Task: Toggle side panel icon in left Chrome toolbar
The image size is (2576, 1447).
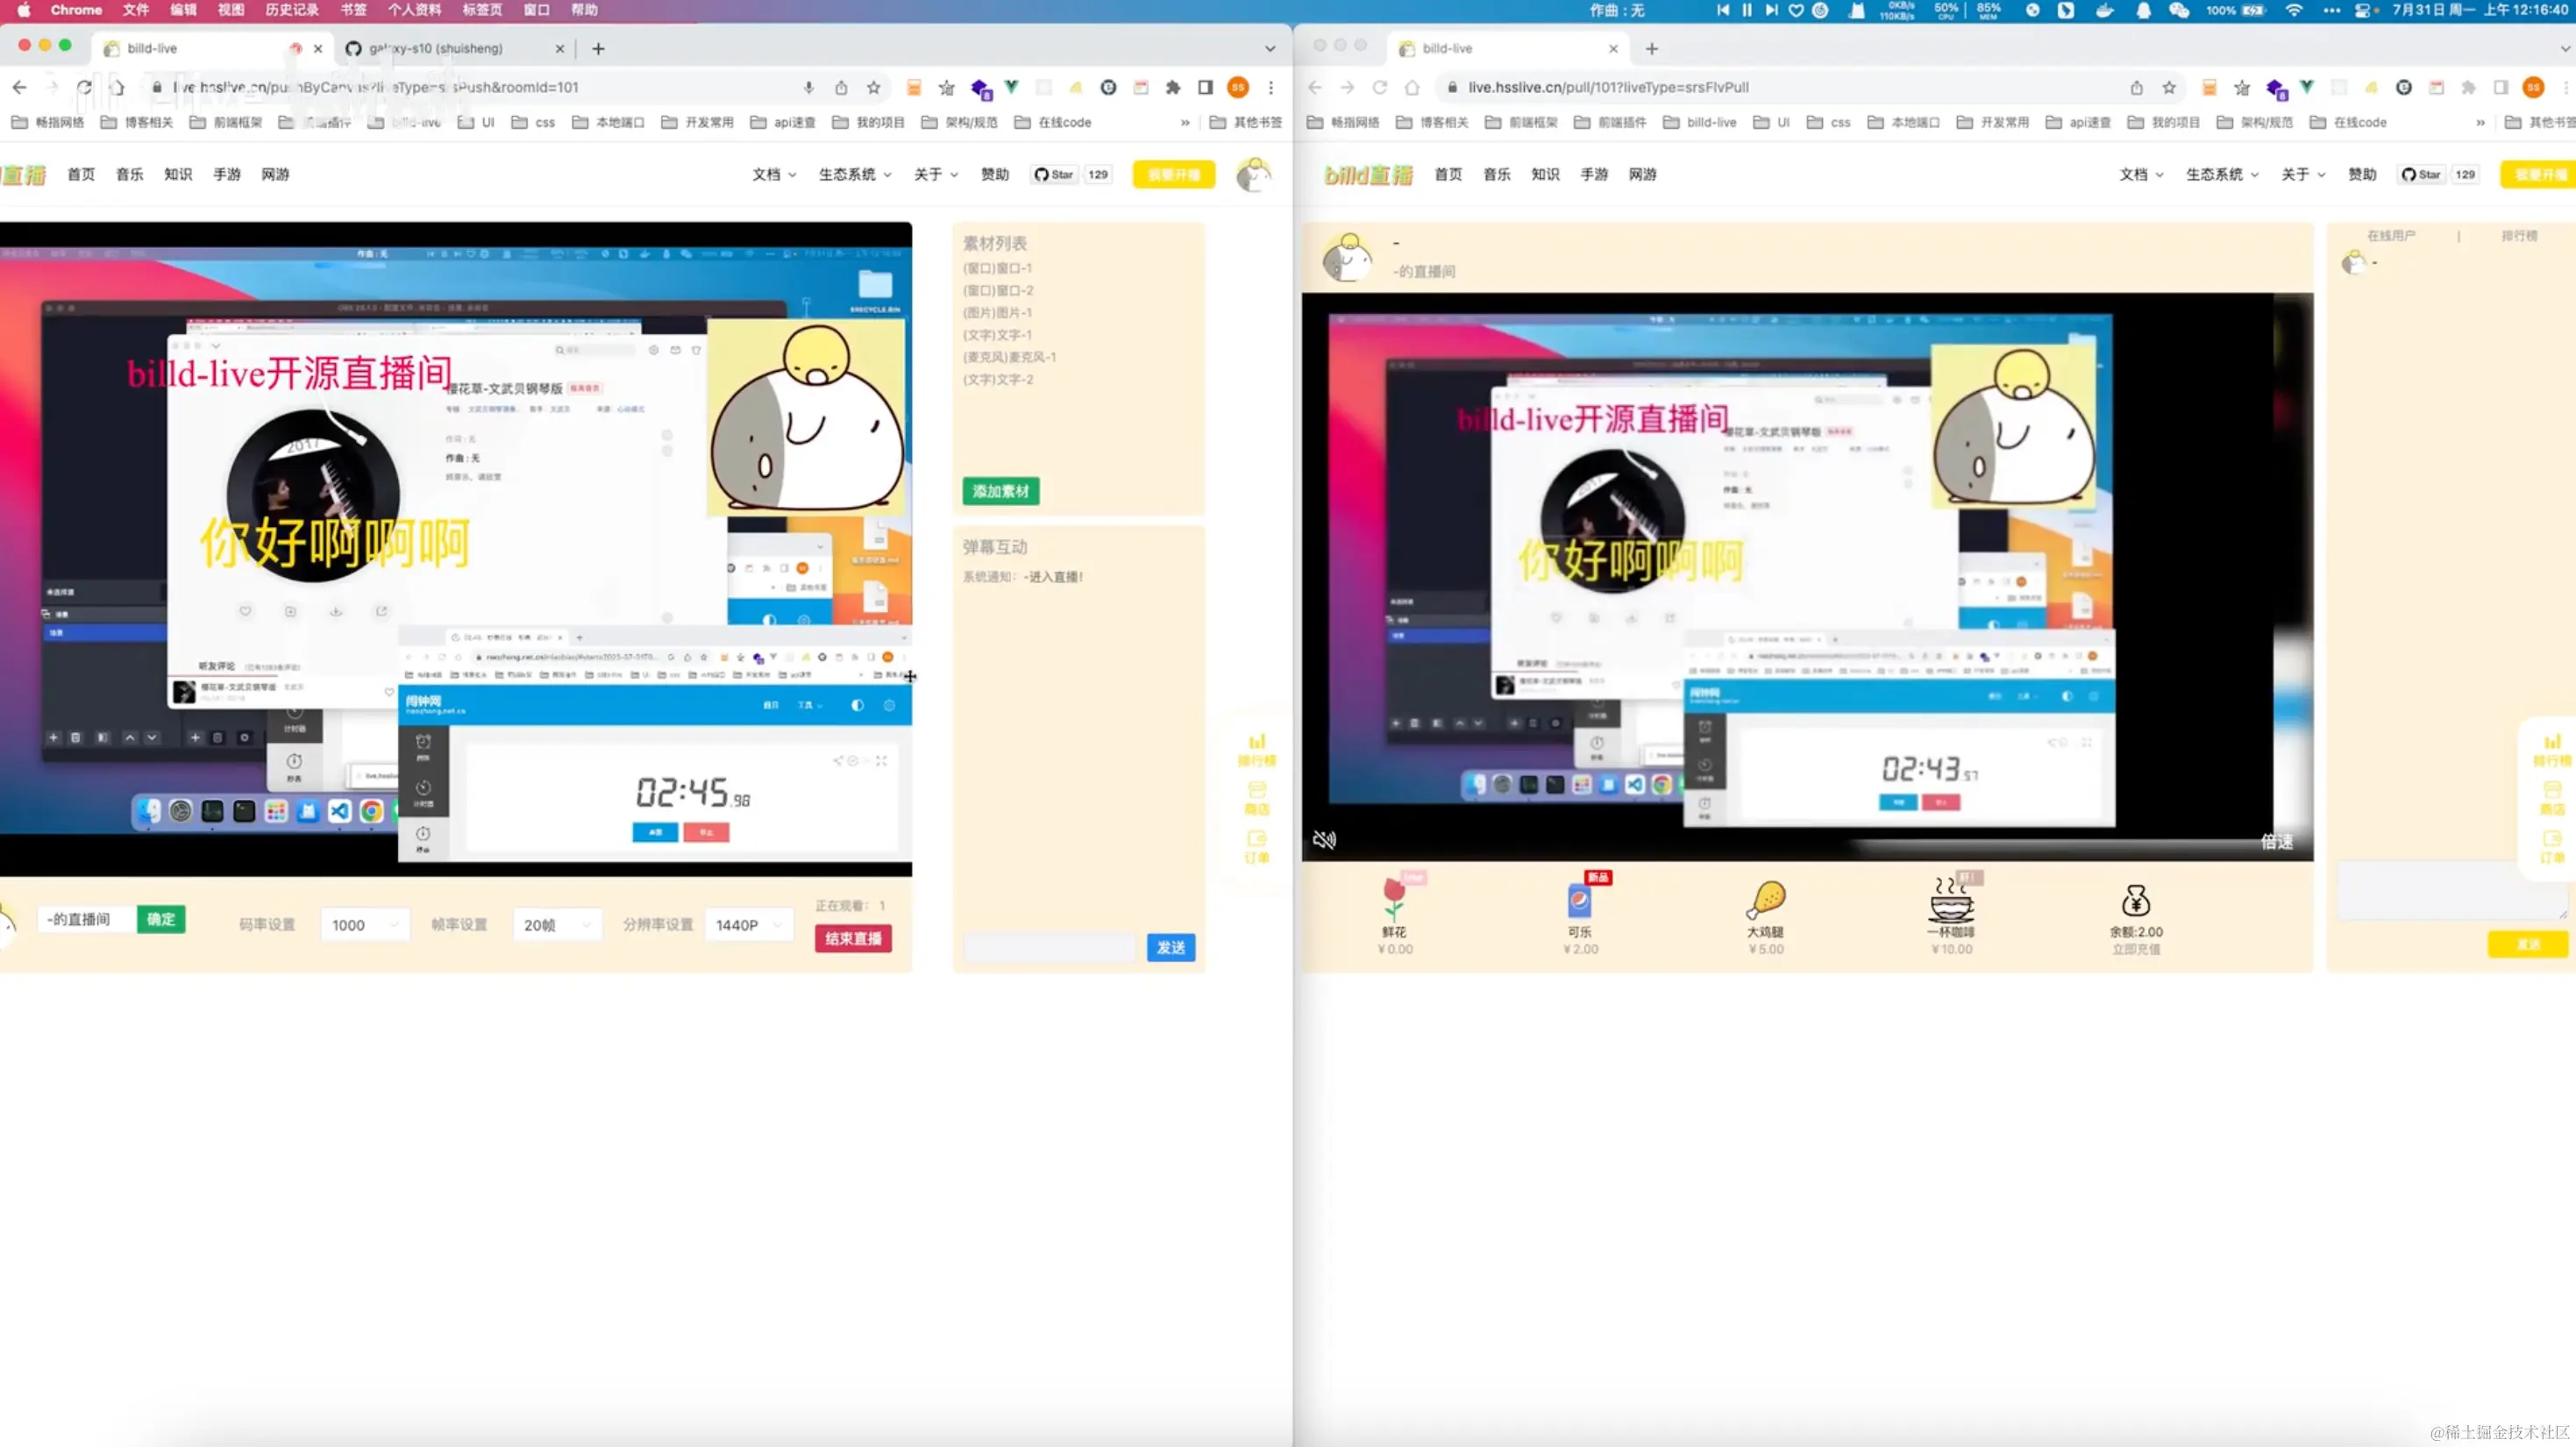Action: [1205, 87]
